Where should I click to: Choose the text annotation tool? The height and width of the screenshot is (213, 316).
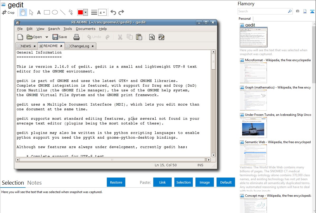tap(39, 12)
